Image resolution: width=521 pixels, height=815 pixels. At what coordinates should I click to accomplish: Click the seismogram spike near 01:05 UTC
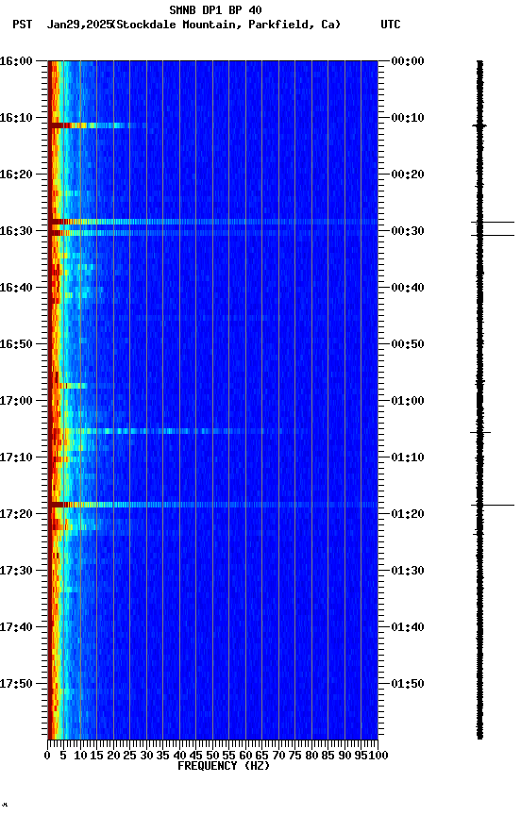pos(480,432)
